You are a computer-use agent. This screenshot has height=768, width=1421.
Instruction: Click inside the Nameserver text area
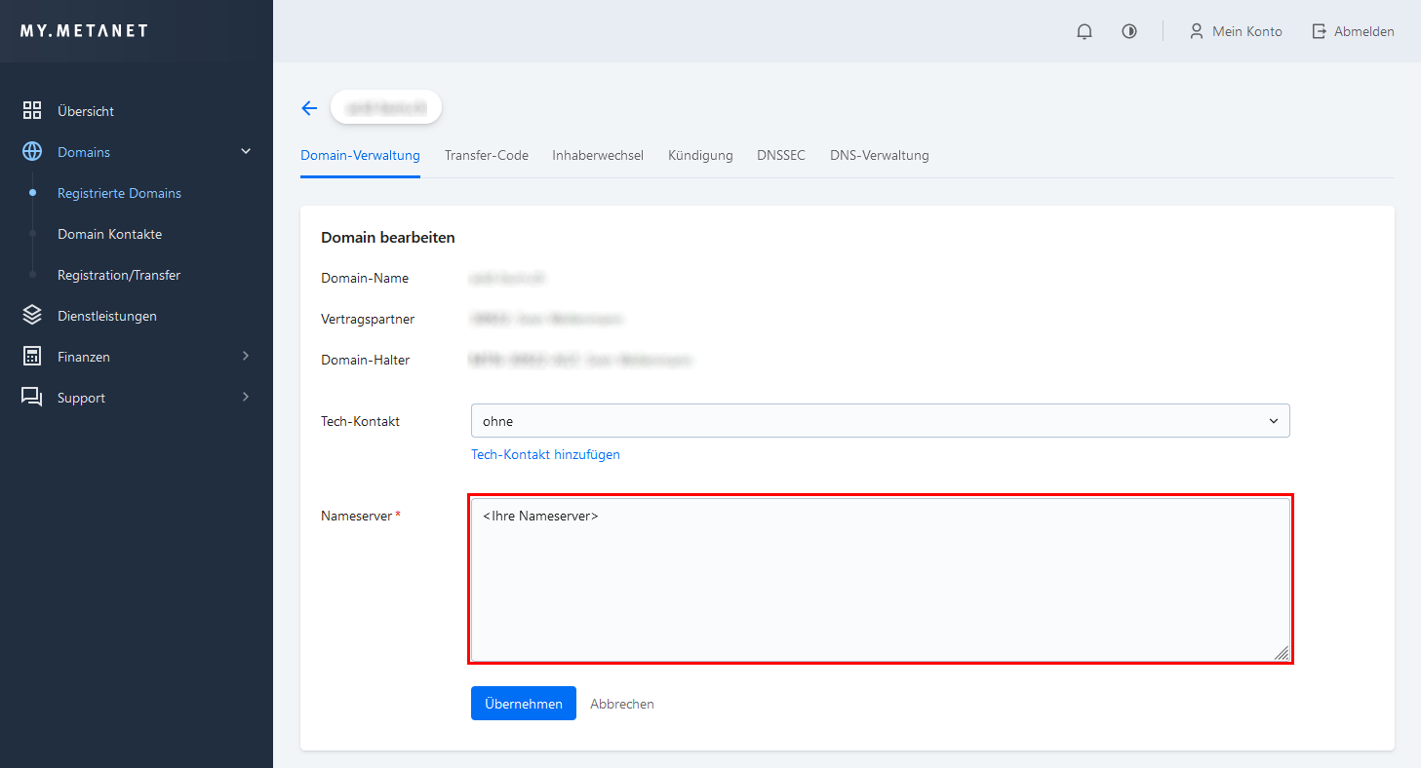[x=880, y=580]
